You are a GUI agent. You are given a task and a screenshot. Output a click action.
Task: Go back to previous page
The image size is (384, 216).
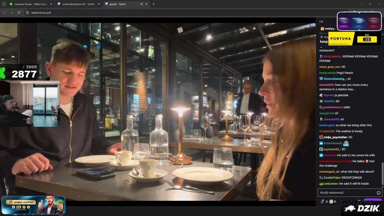coord(4,13)
